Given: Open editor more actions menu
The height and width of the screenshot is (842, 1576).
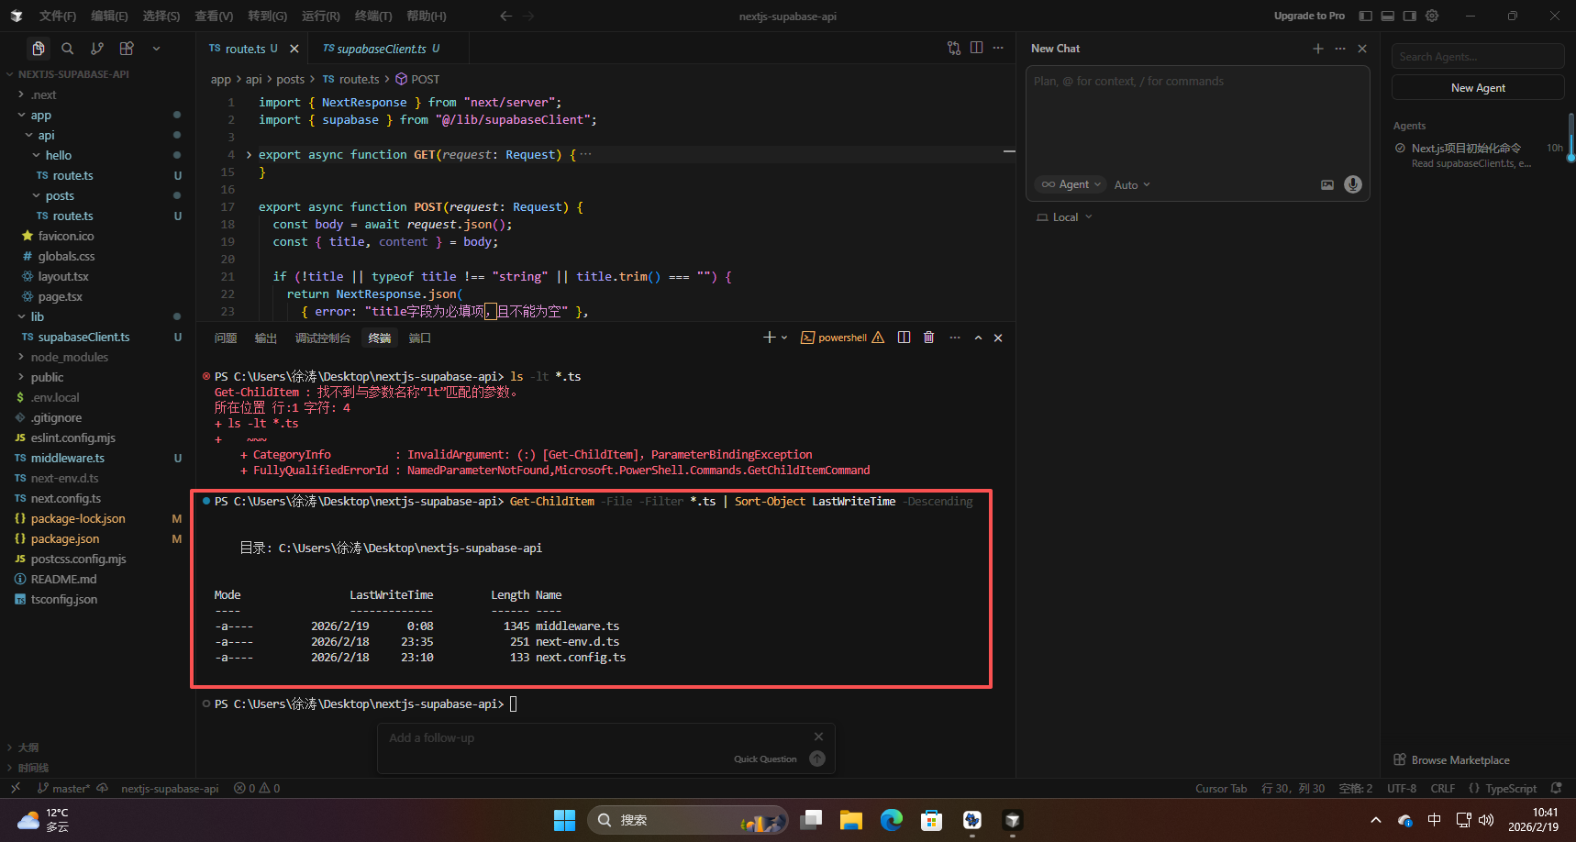Looking at the screenshot, I should click(998, 48).
